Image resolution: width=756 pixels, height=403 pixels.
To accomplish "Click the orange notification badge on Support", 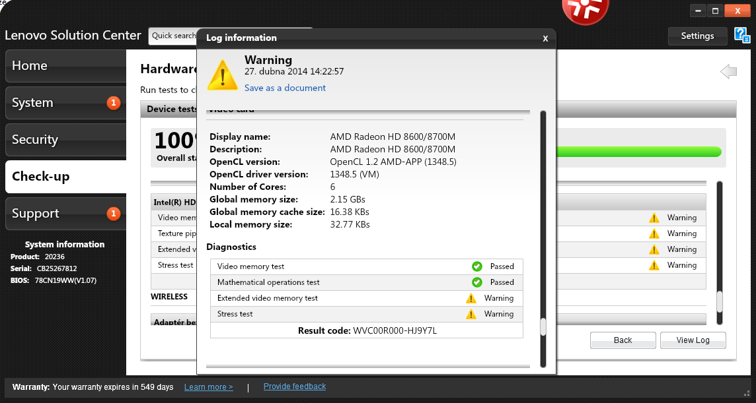I will click(x=113, y=213).
